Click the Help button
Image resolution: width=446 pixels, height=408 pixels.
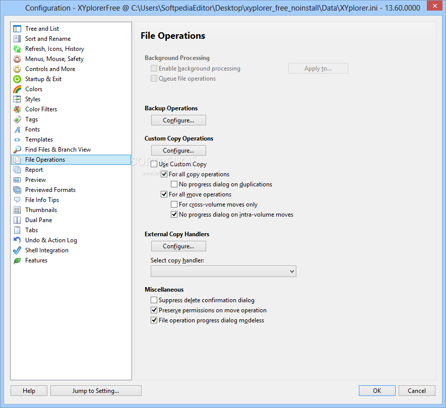tap(29, 391)
